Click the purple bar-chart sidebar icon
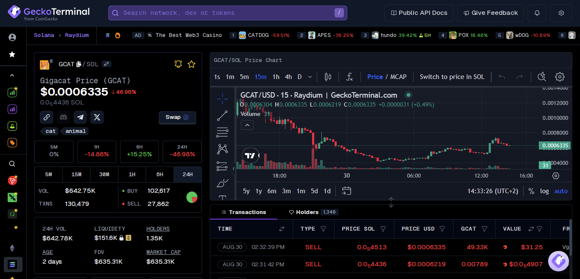Image resolution: width=580 pixels, height=279 pixels. coord(12,109)
